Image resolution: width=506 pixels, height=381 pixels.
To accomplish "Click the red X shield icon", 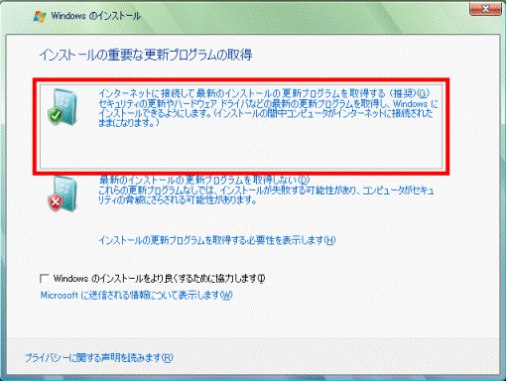I will pos(63,194).
